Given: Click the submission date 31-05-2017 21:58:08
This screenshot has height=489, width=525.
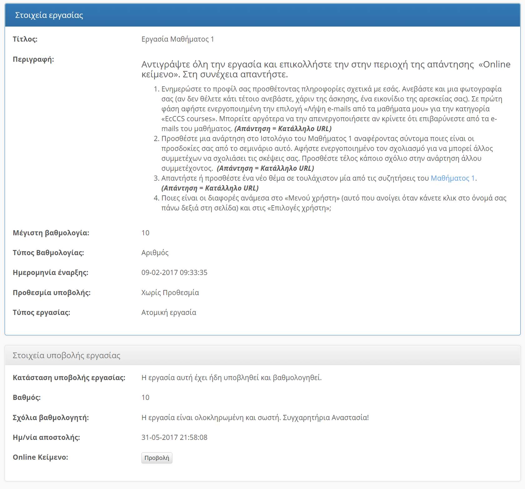Looking at the screenshot, I should (174, 437).
